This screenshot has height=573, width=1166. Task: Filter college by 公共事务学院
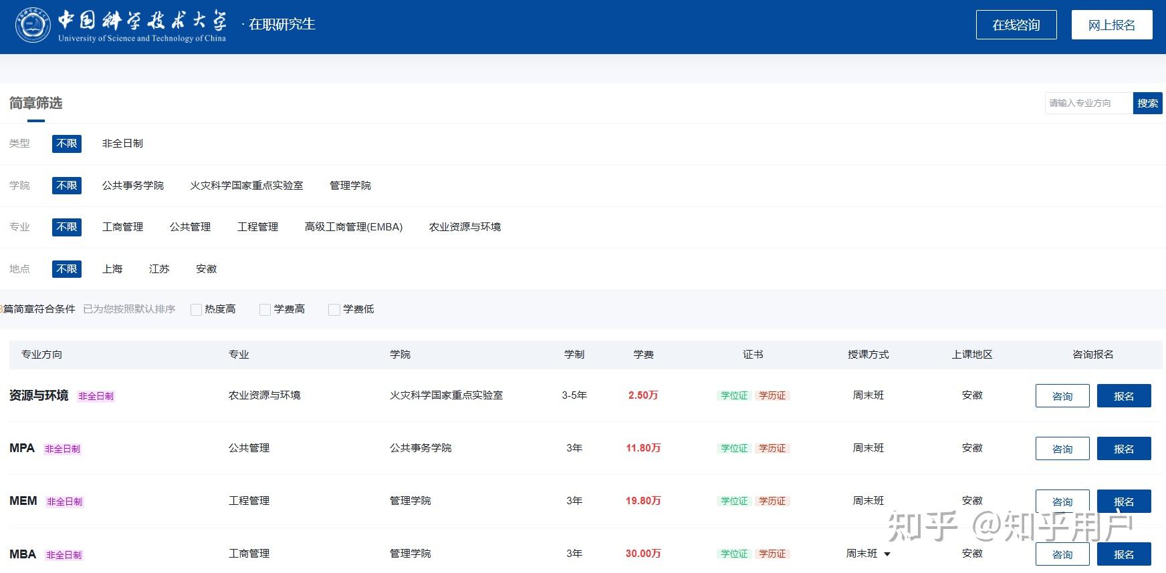point(133,185)
